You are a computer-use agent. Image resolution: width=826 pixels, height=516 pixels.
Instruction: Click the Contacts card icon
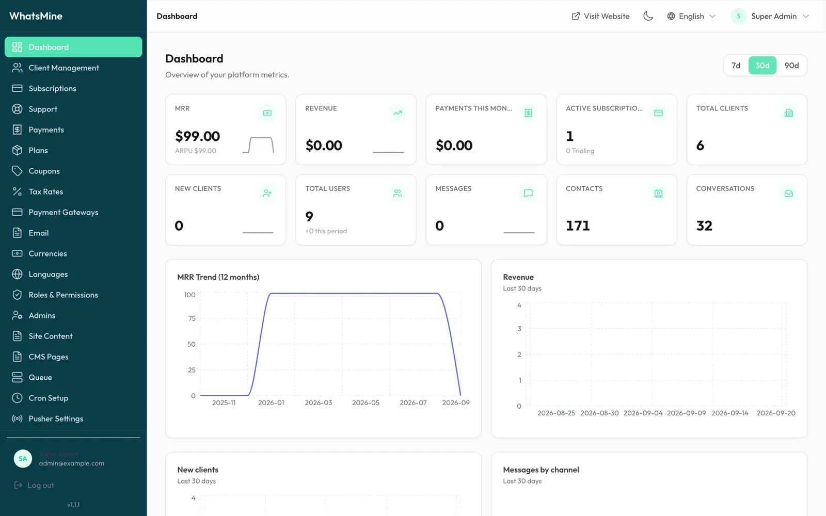(x=658, y=193)
